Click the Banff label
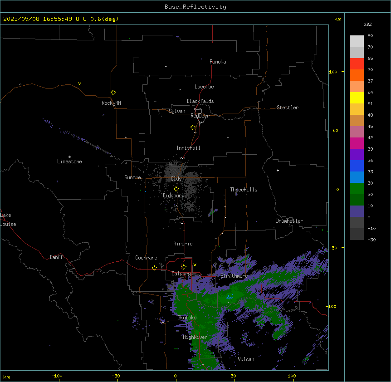The image size is (391, 382). 56,257
